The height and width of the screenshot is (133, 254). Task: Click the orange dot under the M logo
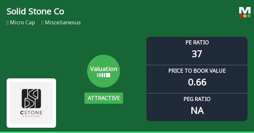[245, 16]
